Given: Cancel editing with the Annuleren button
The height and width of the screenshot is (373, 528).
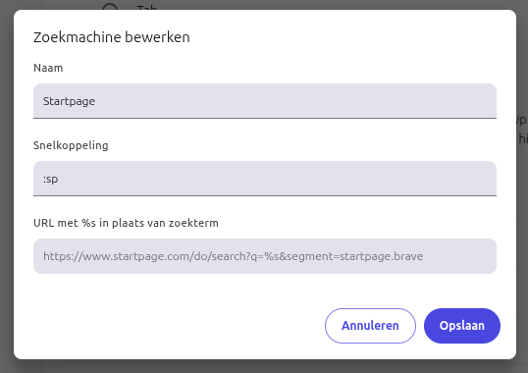Looking at the screenshot, I should point(370,326).
